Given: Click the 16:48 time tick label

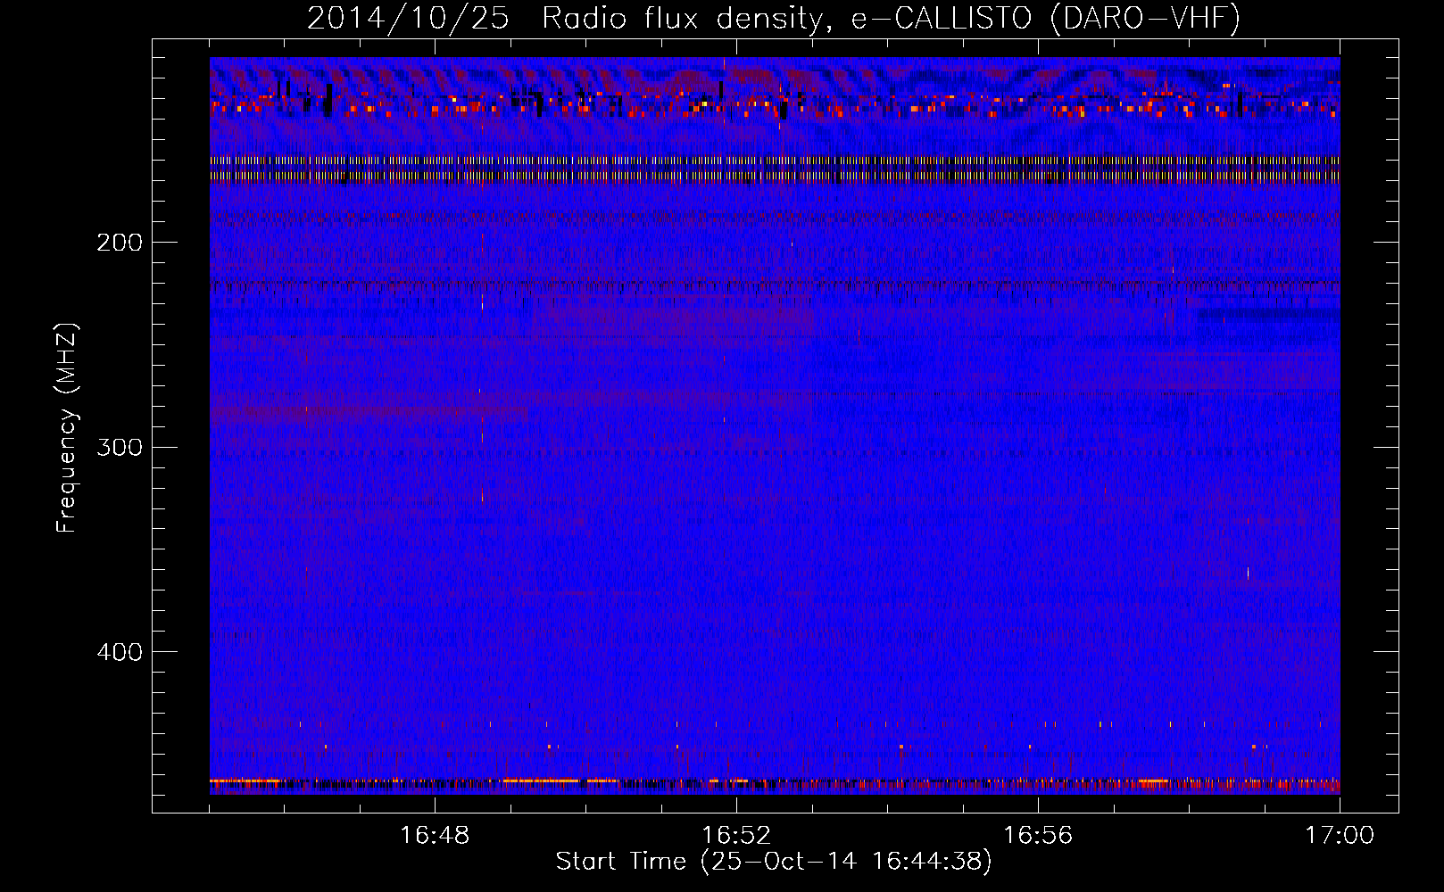Looking at the screenshot, I should pyautogui.click(x=435, y=836).
